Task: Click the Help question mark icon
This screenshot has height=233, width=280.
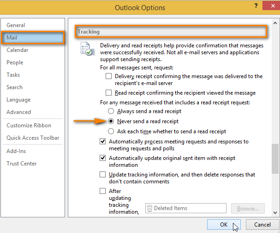Action: tap(256, 6)
